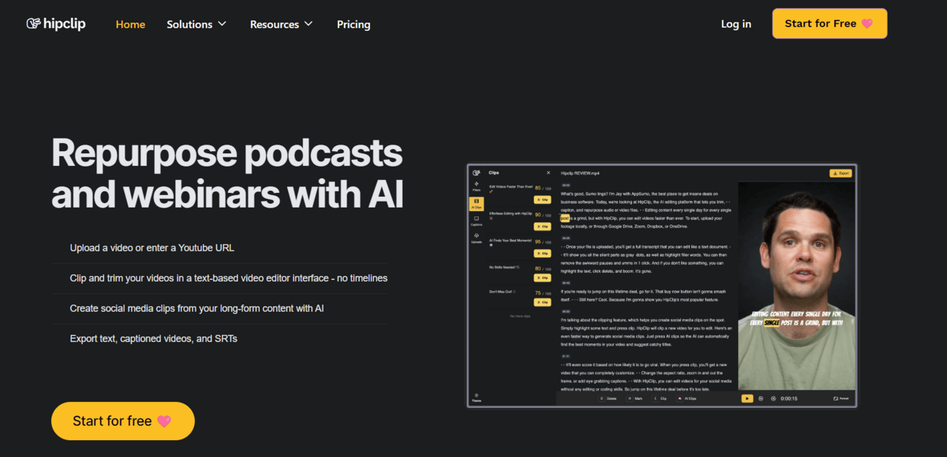This screenshot has width=947, height=457.
Task: Click the Portrait aspect ratio control
Action: 841,398
